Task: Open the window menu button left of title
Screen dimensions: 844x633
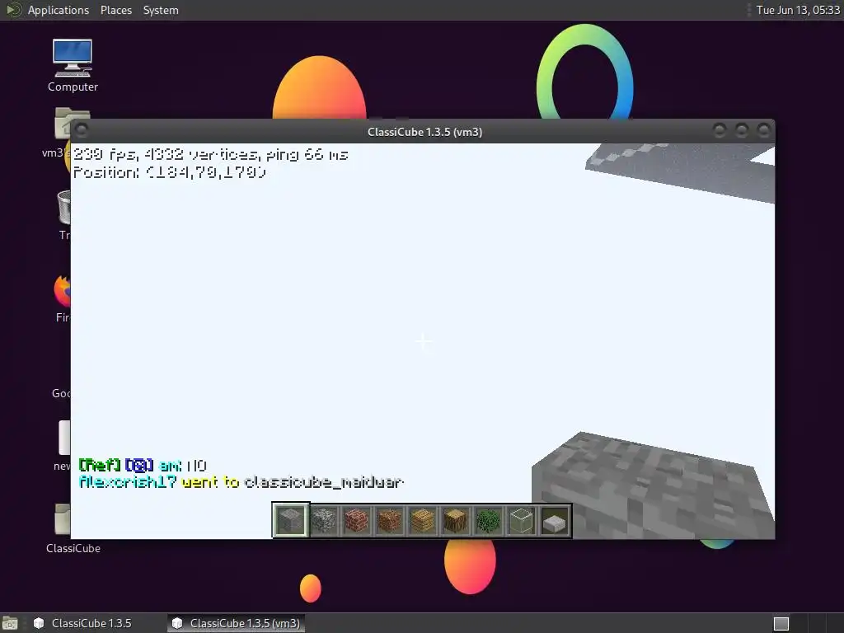Action: click(x=82, y=130)
